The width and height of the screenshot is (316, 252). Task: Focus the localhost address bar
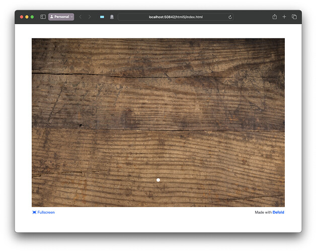coord(176,17)
